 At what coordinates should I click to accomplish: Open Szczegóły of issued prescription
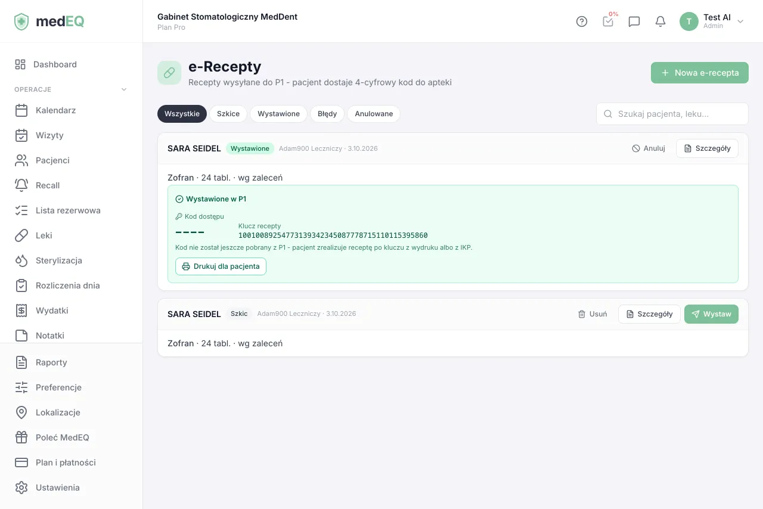point(707,148)
